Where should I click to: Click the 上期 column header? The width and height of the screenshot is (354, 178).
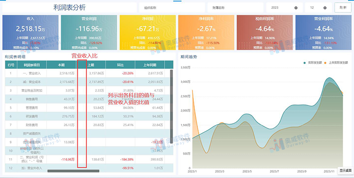(91, 65)
